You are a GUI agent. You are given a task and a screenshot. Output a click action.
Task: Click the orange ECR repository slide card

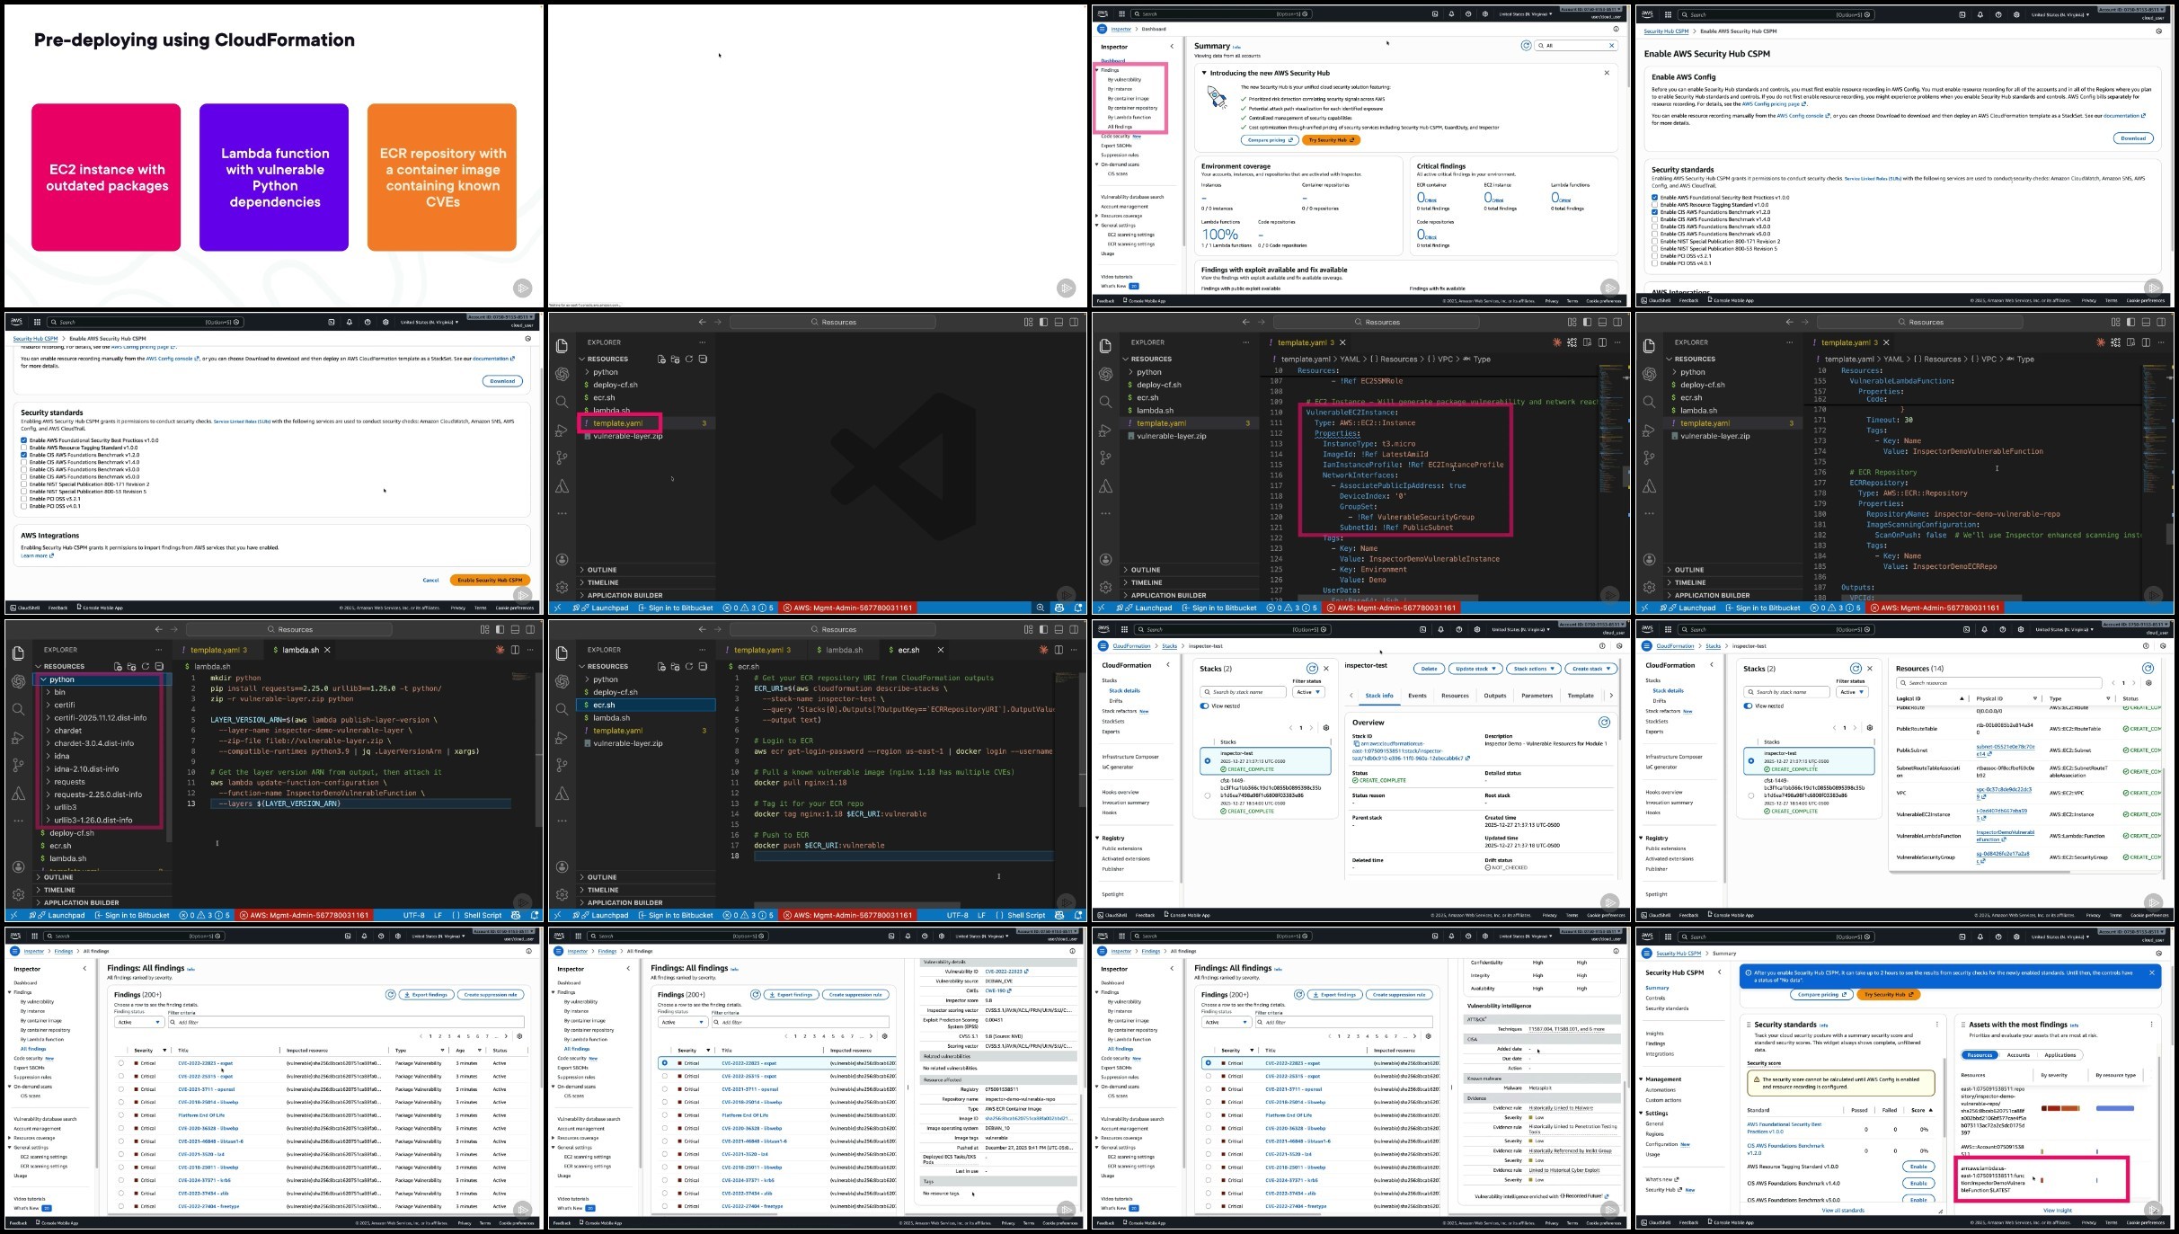[x=441, y=177]
